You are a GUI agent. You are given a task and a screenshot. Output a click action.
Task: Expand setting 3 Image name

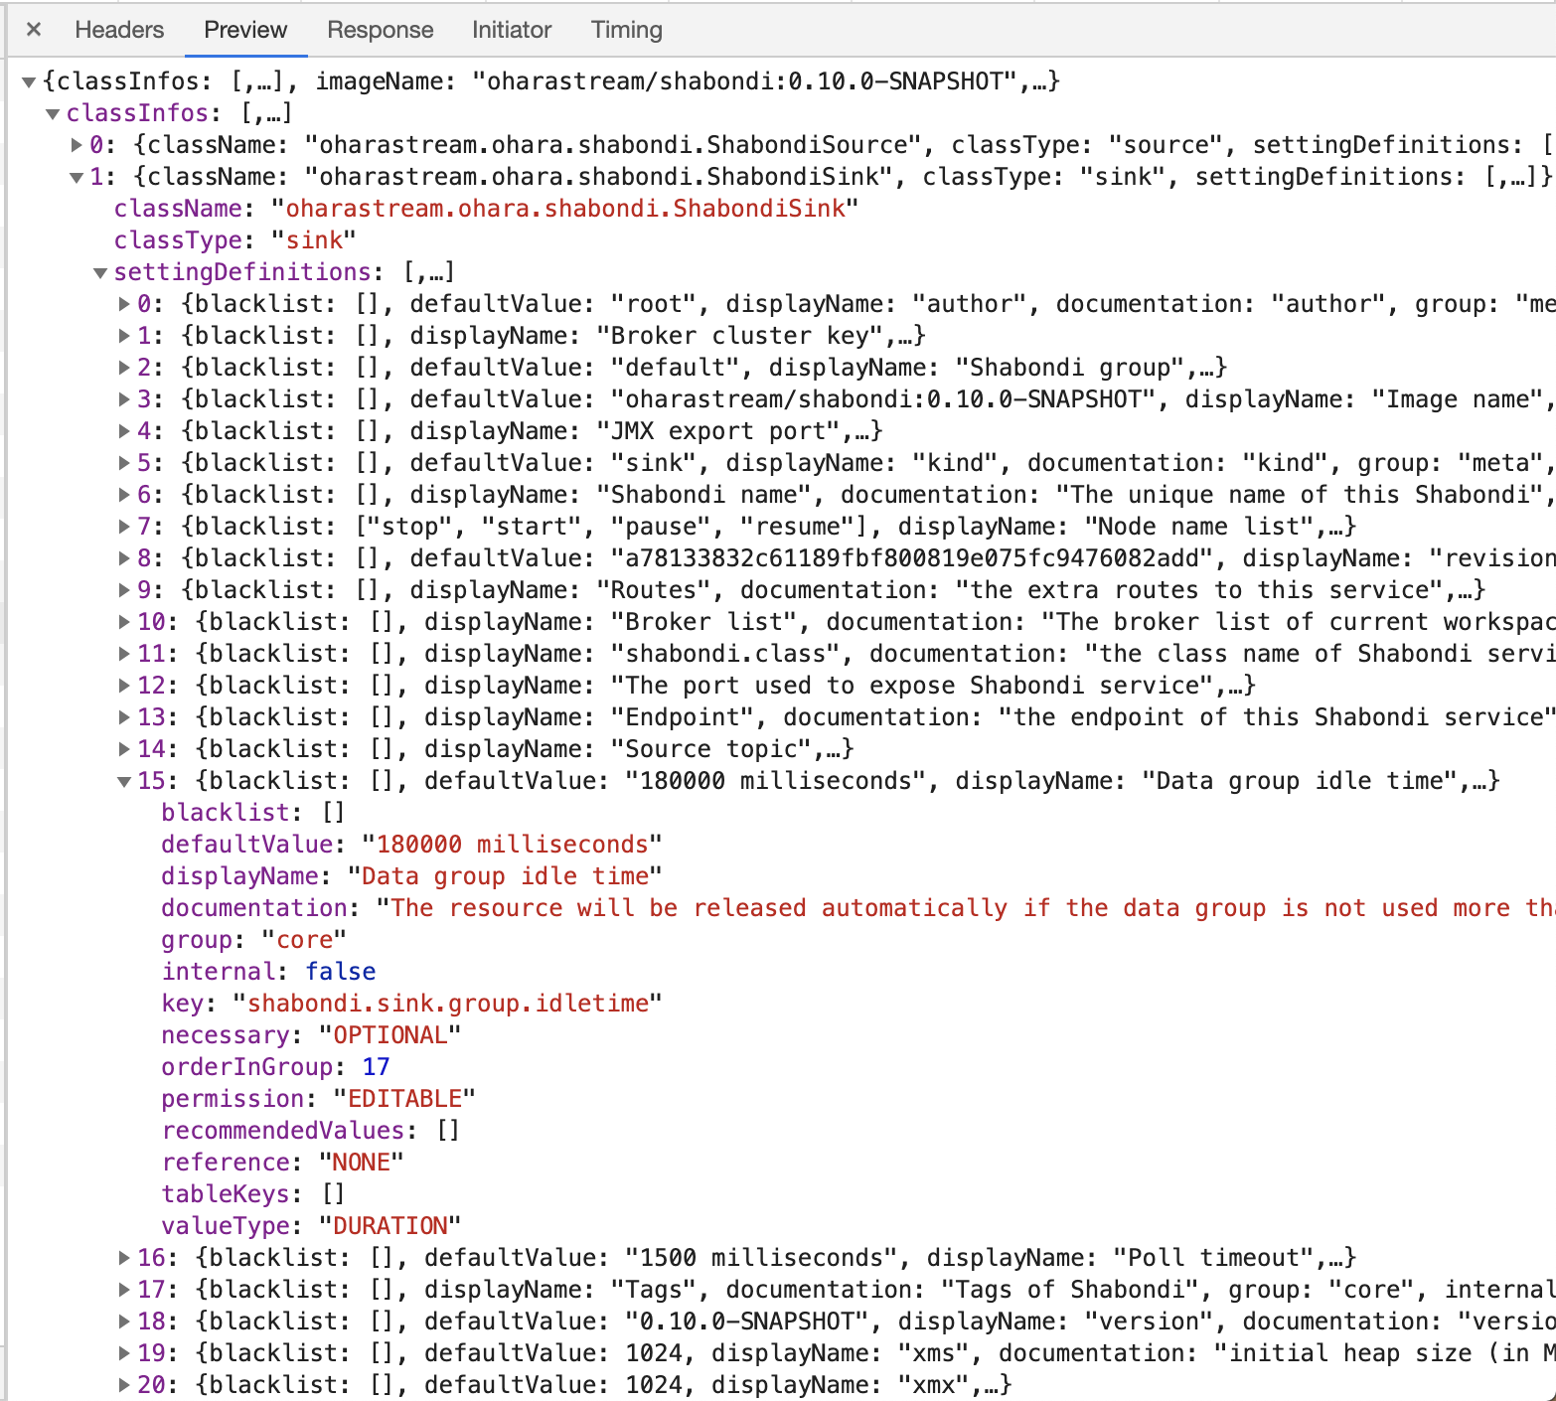(x=124, y=399)
